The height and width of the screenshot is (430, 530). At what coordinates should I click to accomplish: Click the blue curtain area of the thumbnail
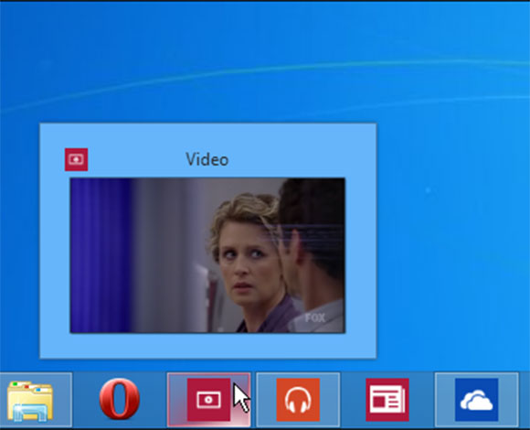click(x=101, y=255)
